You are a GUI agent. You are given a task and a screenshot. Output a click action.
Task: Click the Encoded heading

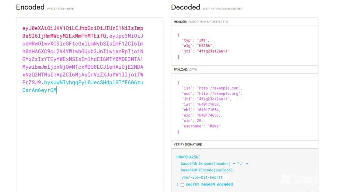point(30,7)
